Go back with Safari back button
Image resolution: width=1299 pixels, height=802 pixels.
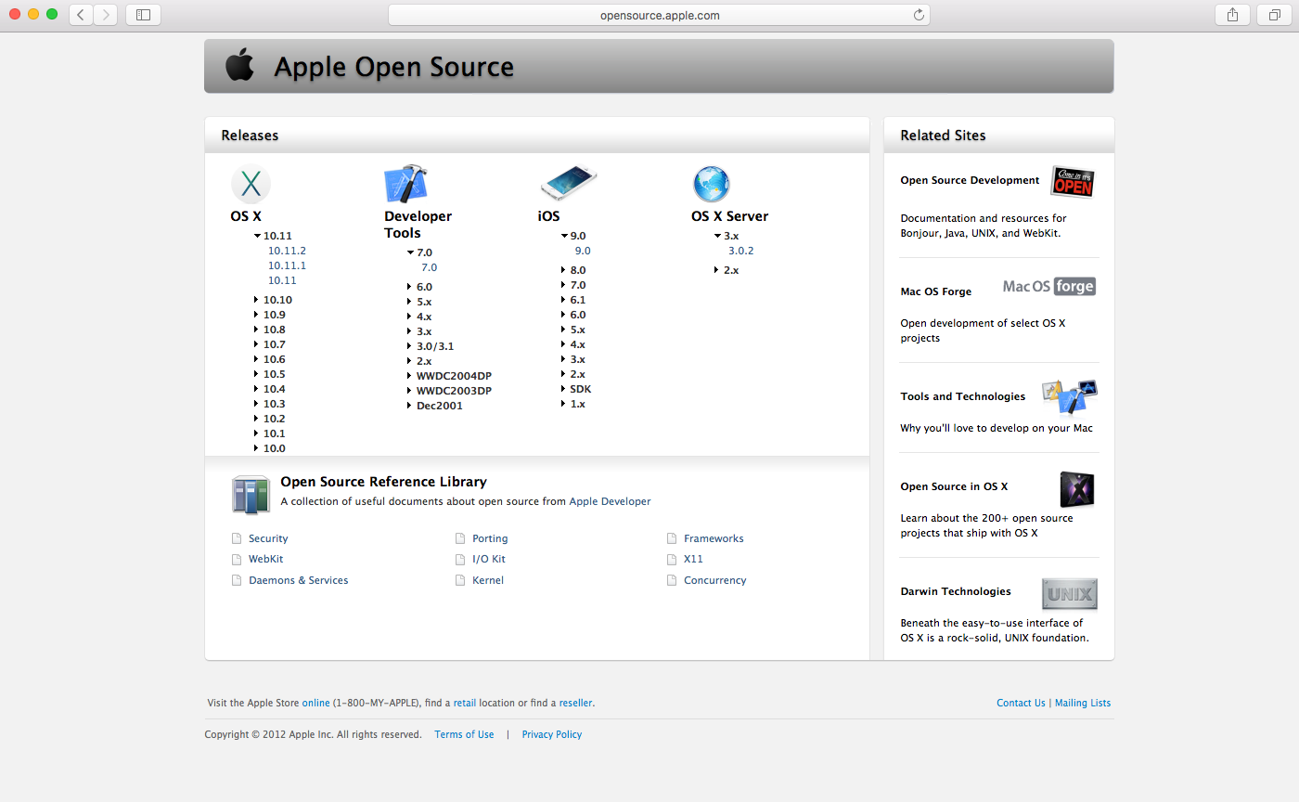click(81, 15)
